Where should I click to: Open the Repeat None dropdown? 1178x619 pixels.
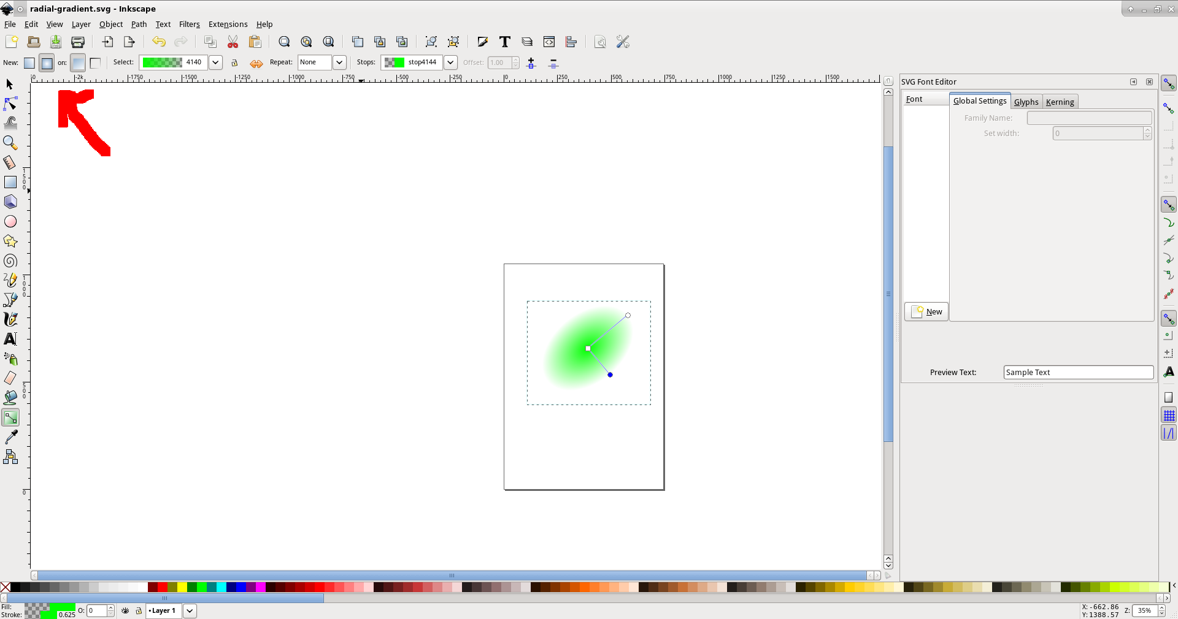[339, 62]
